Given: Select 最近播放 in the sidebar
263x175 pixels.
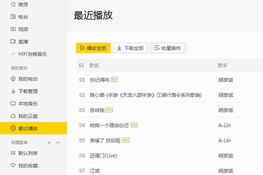Looking at the screenshot, I should click(34, 128).
